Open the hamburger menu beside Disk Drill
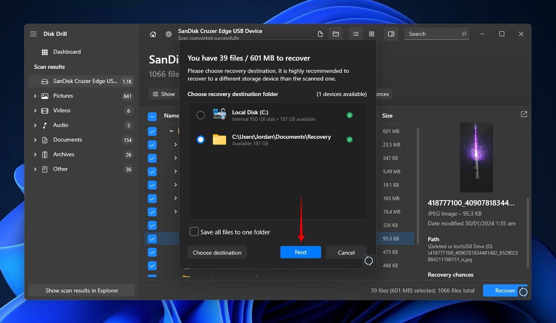This screenshot has width=556, height=323. coord(33,34)
